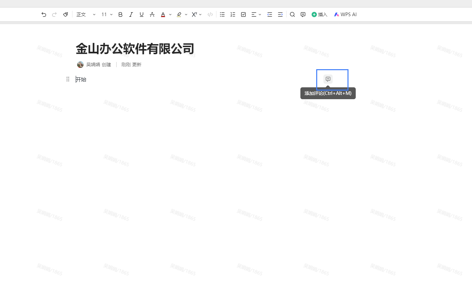
Task: Expand the alignment options arrow
Action: click(260, 14)
